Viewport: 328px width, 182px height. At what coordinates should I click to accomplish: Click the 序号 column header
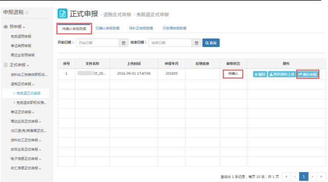[x=66, y=64]
